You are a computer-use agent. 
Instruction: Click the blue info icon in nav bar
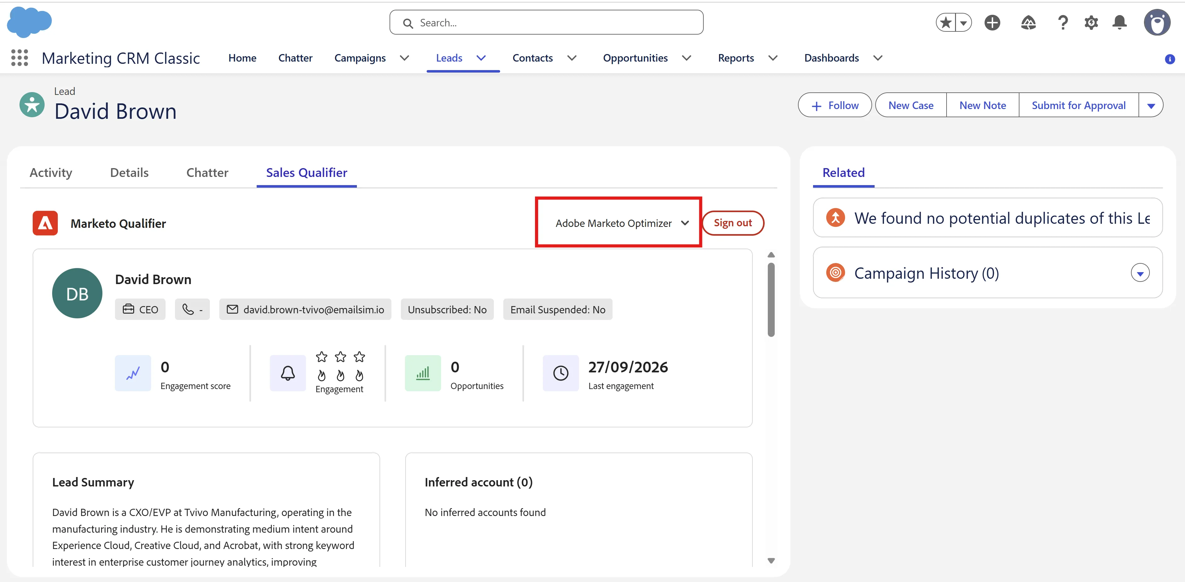click(x=1170, y=59)
